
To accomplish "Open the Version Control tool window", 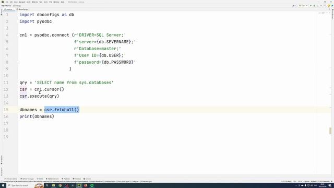I will point(11,179).
